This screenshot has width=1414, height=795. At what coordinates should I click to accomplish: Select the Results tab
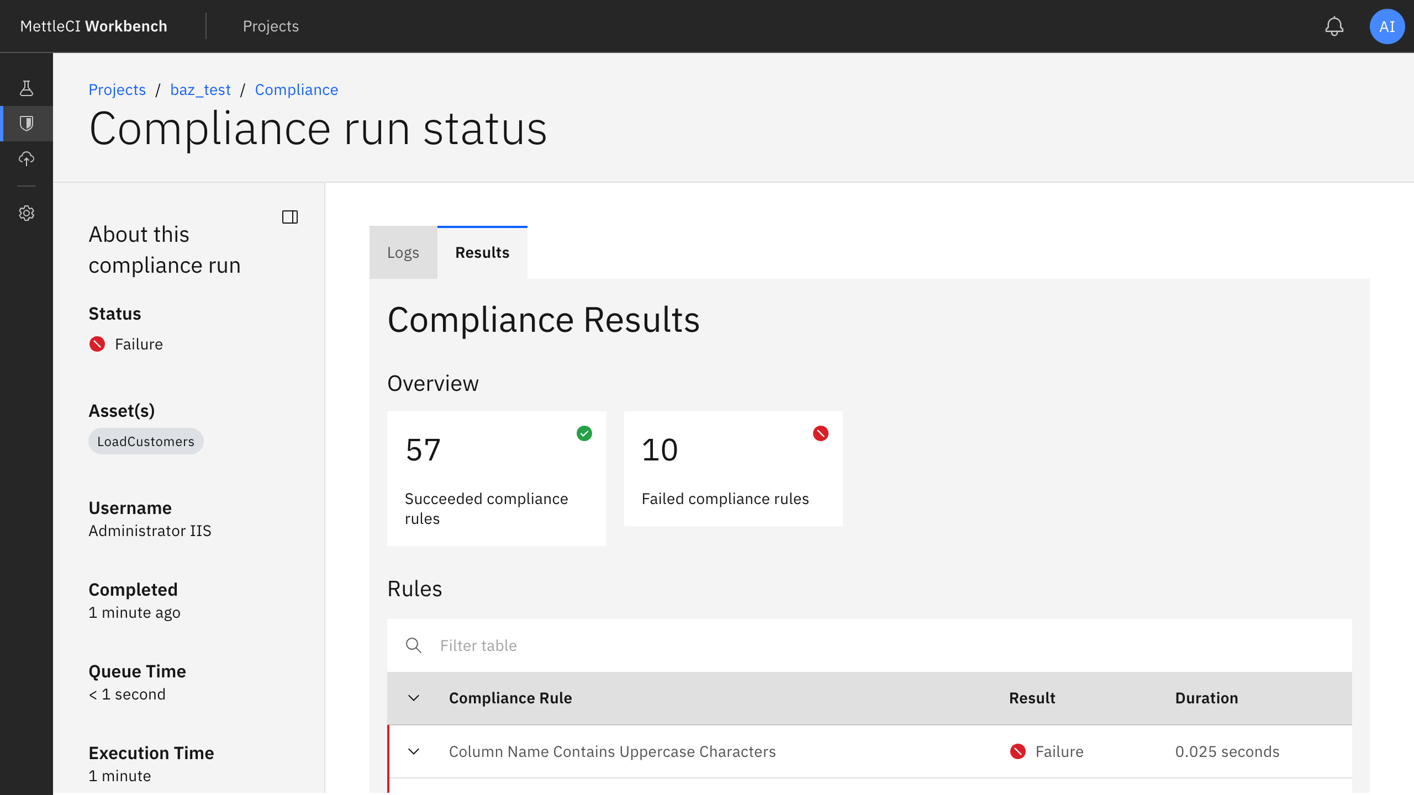[x=482, y=252]
